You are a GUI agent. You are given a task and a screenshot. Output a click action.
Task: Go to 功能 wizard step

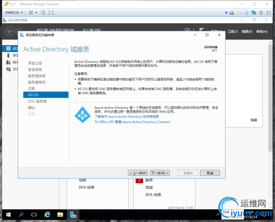(x=31, y=88)
